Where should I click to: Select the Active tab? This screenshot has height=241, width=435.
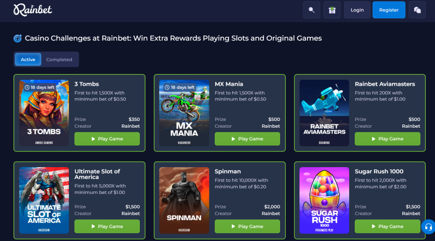(28, 59)
